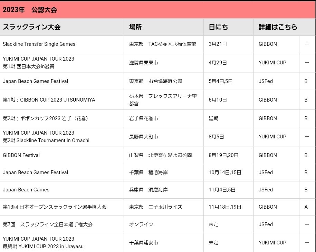Click the 10月14日,15日 date cell
The height and width of the screenshot is (252, 316).
click(x=225, y=172)
